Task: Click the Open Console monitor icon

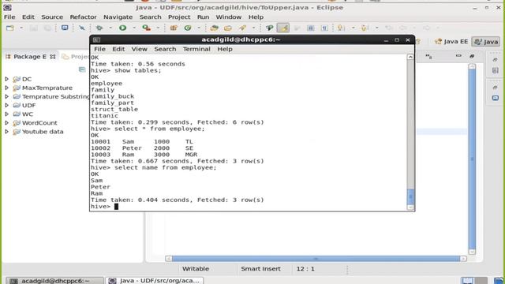Action: point(65,28)
